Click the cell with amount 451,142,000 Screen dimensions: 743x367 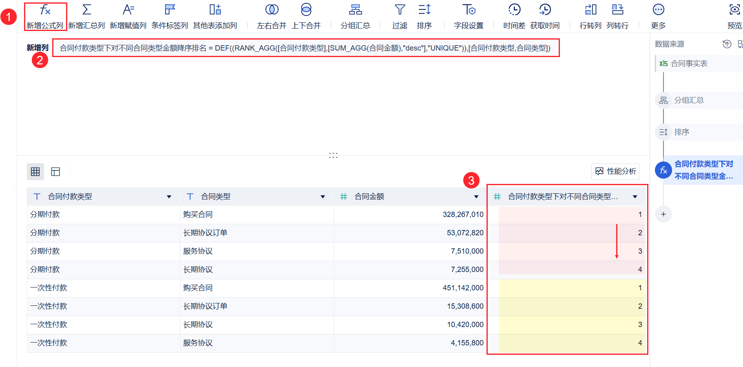point(410,288)
